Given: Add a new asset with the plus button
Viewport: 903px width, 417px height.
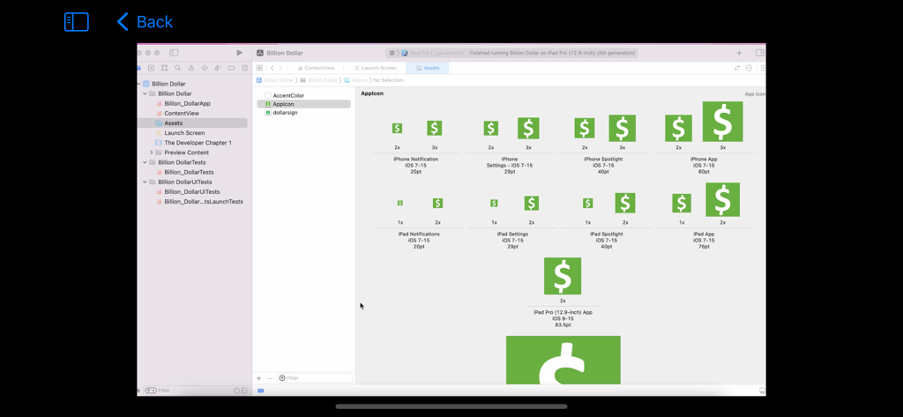Looking at the screenshot, I should [x=258, y=378].
